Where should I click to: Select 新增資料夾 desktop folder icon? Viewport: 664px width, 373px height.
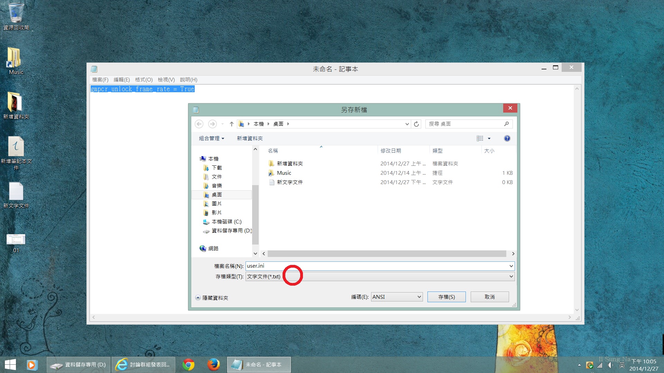pyautogui.click(x=16, y=106)
